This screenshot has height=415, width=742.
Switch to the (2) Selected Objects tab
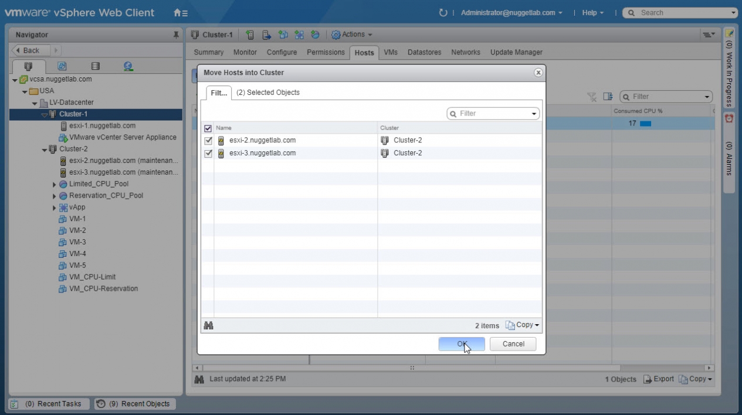pyautogui.click(x=267, y=93)
